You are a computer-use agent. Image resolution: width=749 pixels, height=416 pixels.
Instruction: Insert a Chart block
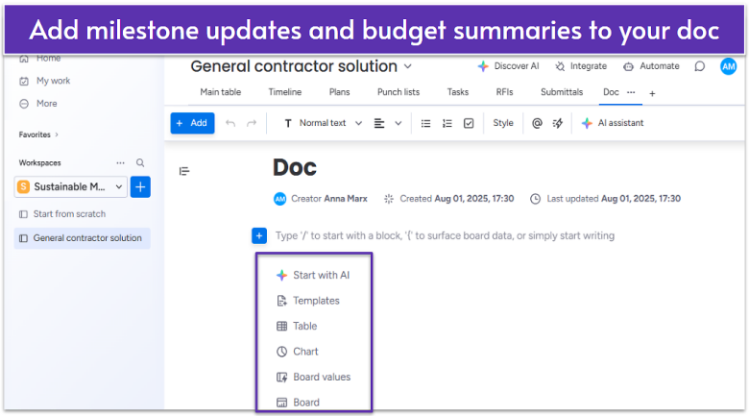click(297, 352)
